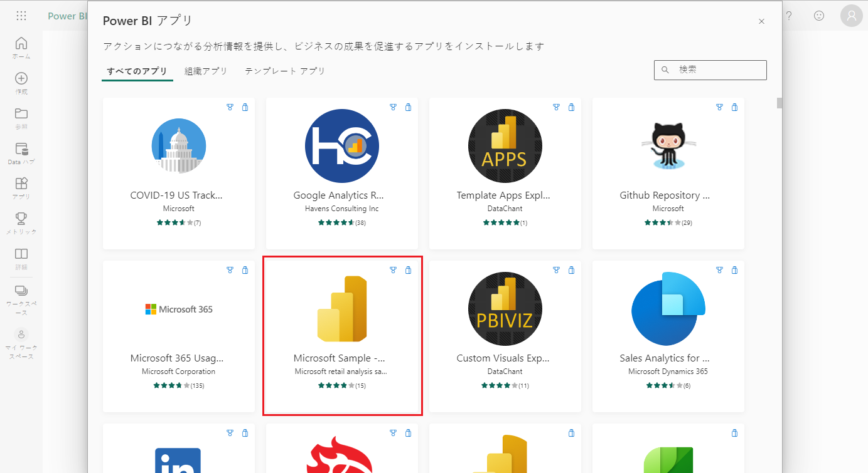Open the Template Apps Expl... APPS logo
Screen dimensions: 868x473
click(x=505, y=146)
